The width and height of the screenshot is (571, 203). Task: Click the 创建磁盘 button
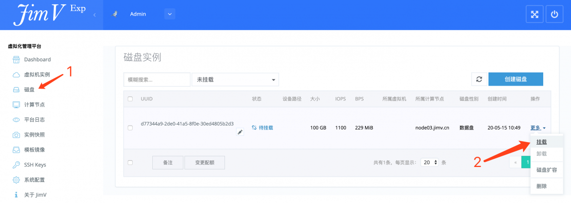[516, 79]
